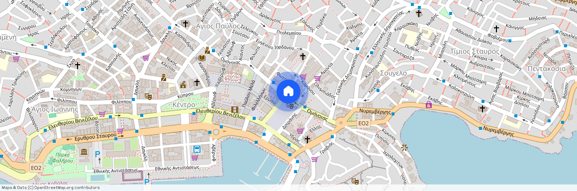Screen dimensions: 577x191
Task: Click the person icon above the library
Action: (207, 50)
